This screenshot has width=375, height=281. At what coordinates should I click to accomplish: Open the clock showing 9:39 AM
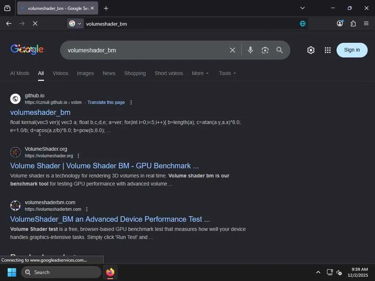[358, 272]
